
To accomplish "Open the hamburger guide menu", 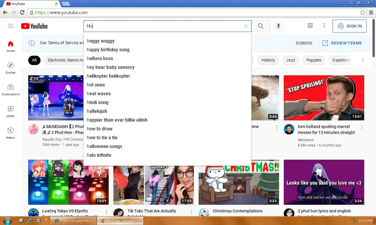I will pyautogui.click(x=11, y=26).
